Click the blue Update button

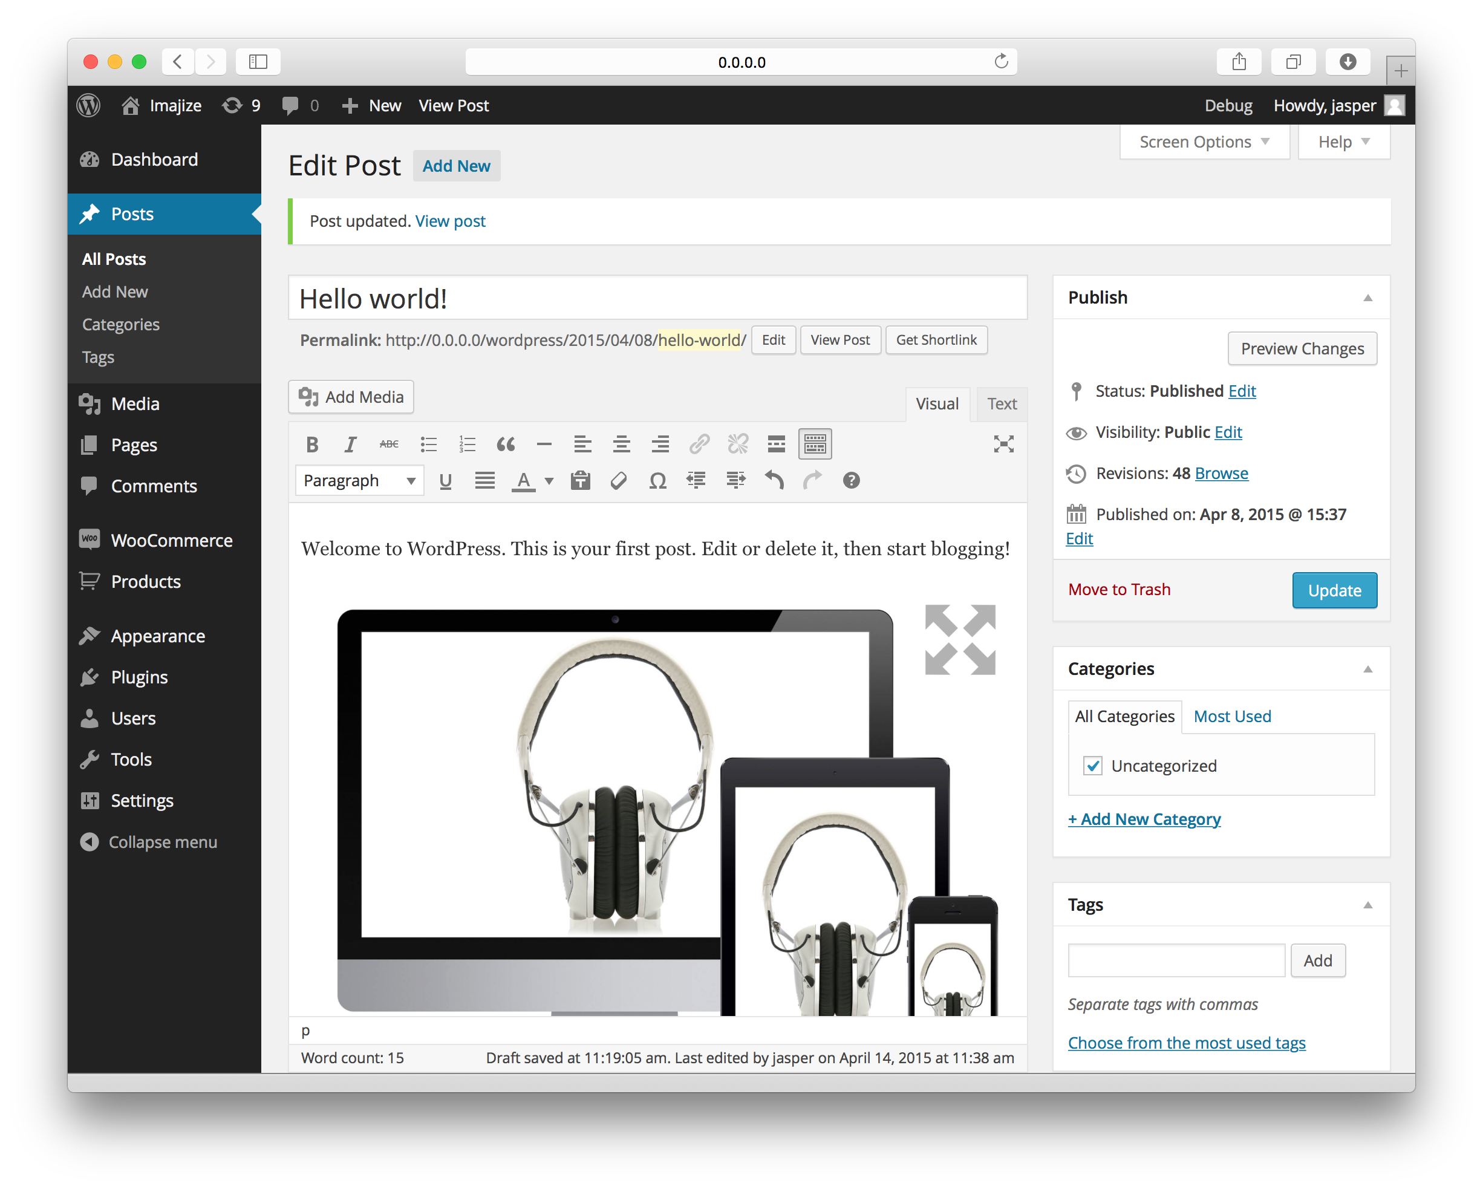click(1334, 591)
